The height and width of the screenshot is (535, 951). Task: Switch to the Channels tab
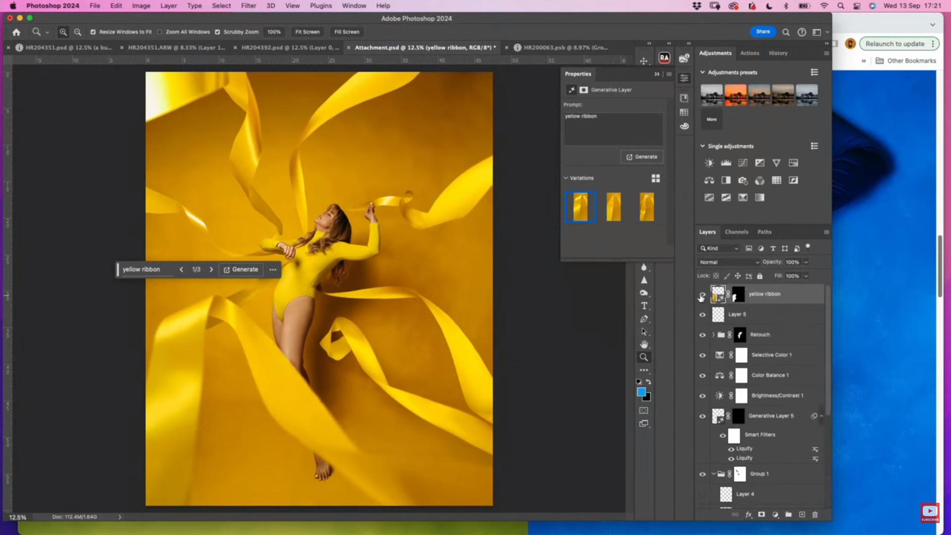(736, 232)
